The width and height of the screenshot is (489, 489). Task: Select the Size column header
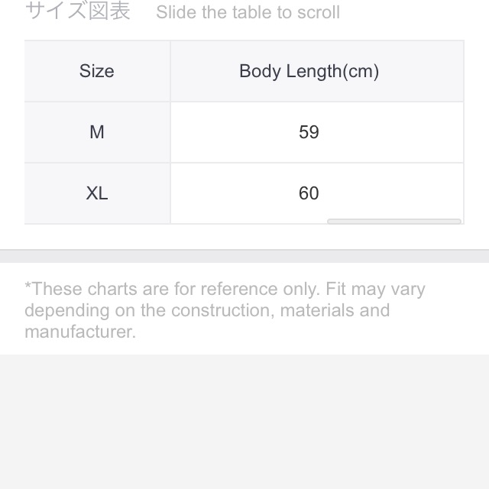point(97,71)
